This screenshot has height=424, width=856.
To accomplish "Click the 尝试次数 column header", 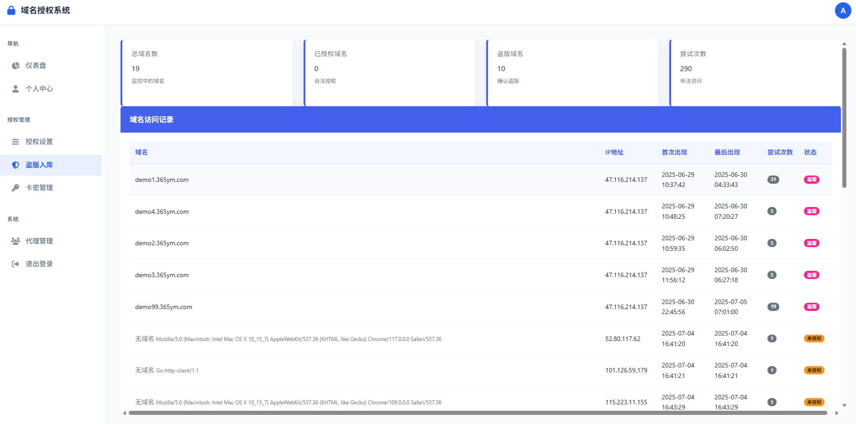I will tap(780, 152).
